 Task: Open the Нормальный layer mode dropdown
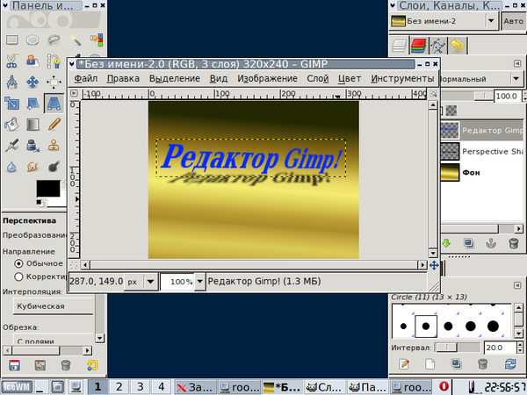click(516, 79)
